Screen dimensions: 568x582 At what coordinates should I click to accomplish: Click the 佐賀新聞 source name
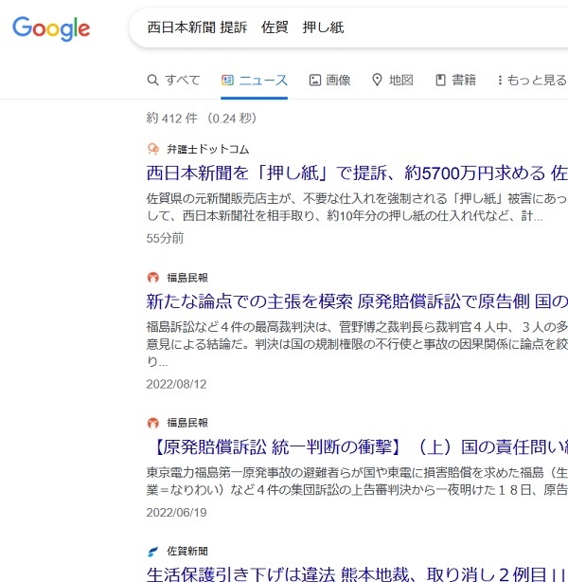187,551
